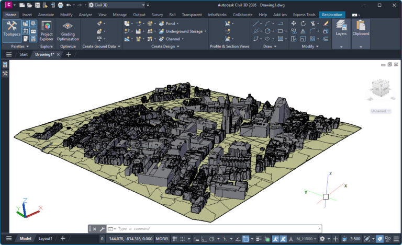Select the Scale tool in Modify
Image resolution: width=402 pixels, height=245 pixels.
[303, 39]
